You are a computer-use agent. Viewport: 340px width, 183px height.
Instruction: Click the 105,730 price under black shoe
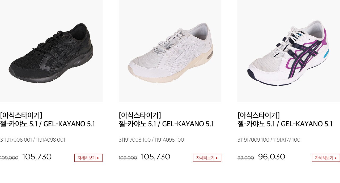pos(37,157)
